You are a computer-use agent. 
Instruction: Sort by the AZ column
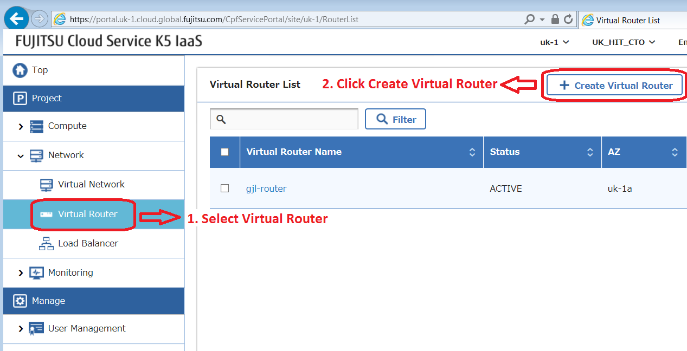click(675, 152)
